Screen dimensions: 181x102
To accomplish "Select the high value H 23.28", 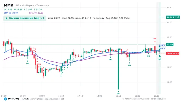I will pyautogui.click(x=18, y=9).
